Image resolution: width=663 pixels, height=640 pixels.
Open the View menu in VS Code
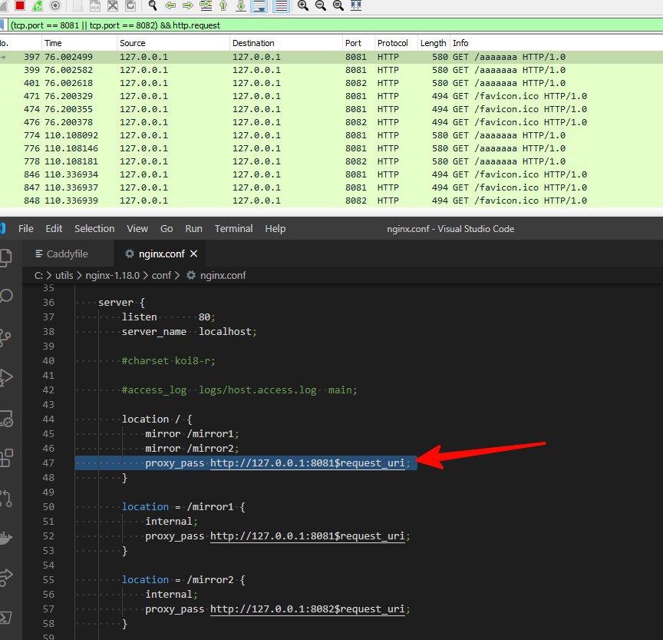point(137,229)
